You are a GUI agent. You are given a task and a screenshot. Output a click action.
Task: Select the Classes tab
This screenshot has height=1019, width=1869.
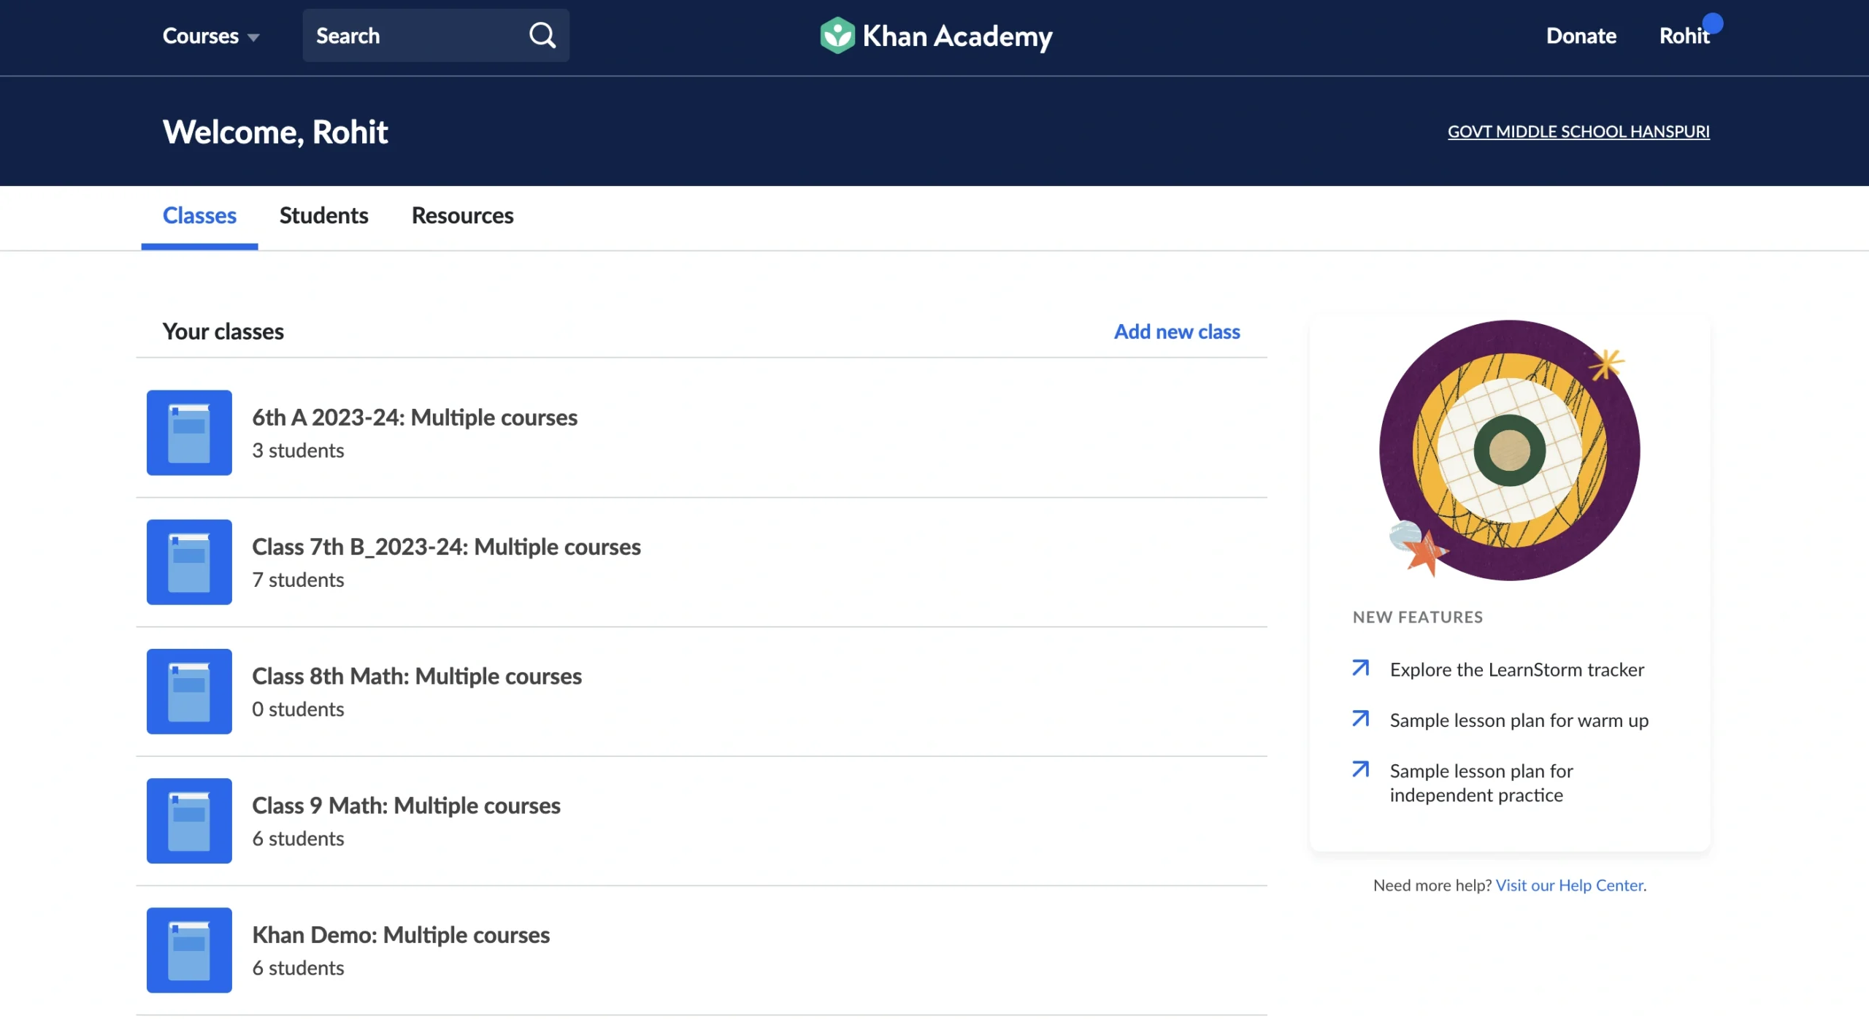199,215
